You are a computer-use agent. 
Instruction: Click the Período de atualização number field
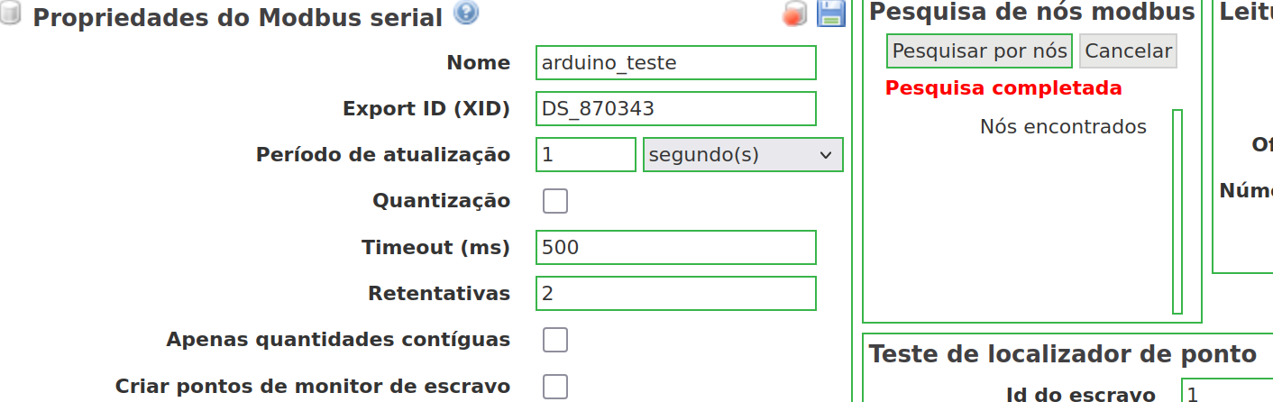(x=586, y=155)
